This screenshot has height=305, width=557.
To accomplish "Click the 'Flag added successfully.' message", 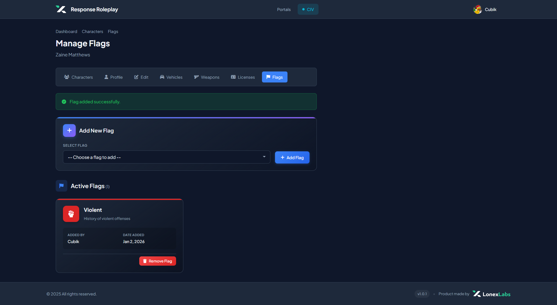I will point(95,102).
